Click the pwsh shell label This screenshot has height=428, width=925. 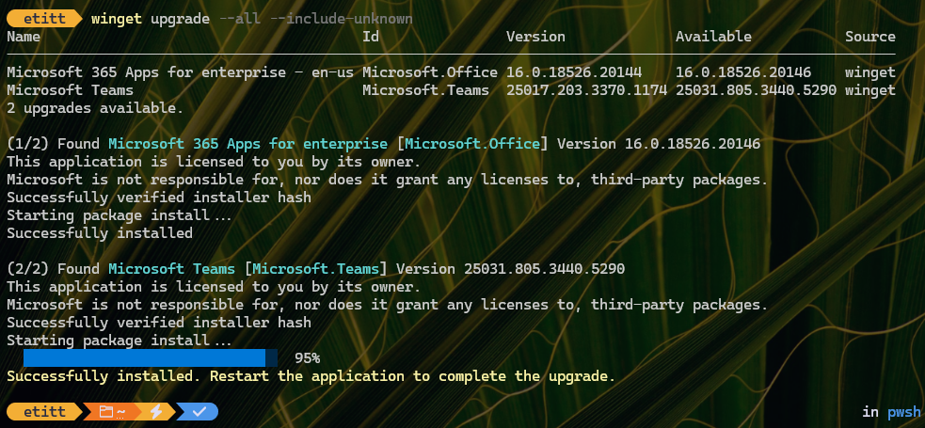903,411
